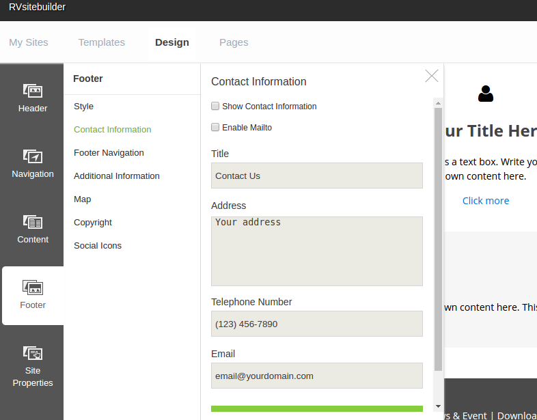Follow the Click more link

486,201
